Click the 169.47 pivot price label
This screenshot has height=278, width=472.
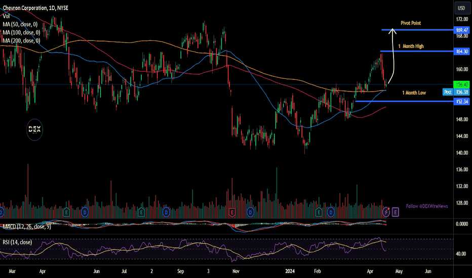click(x=462, y=30)
